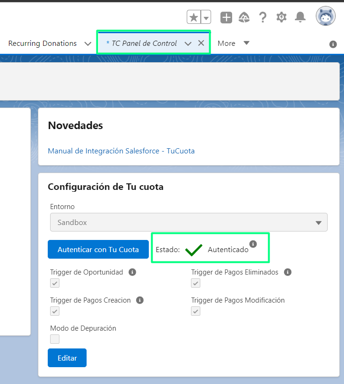This screenshot has height=384, width=344.
Task: Toggle Trigger de Pagos Eliminados checkbox
Action: click(196, 283)
